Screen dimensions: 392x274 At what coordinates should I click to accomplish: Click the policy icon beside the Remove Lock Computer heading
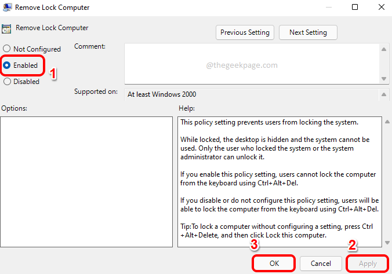[x=7, y=28]
